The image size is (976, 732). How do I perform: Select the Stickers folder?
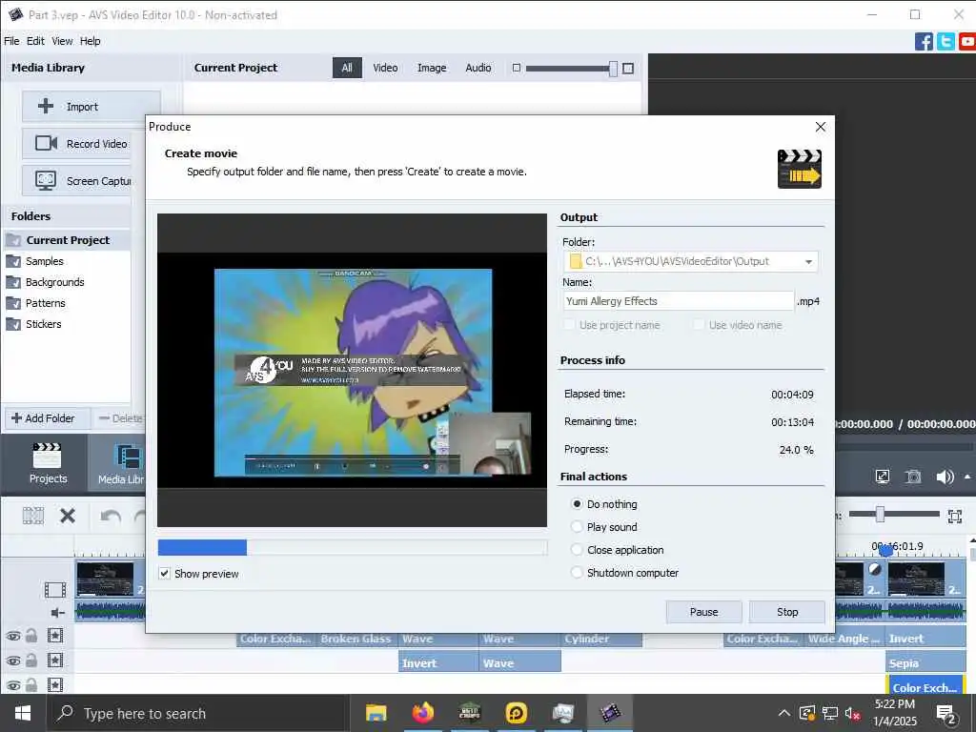click(43, 324)
